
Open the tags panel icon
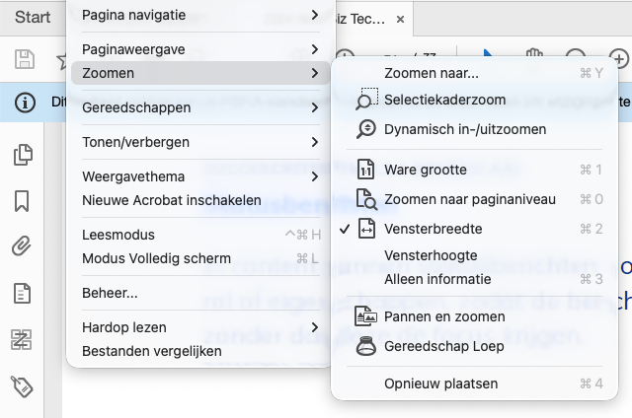pyautogui.click(x=22, y=386)
